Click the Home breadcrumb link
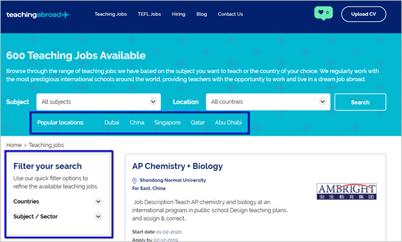 (x=14, y=145)
